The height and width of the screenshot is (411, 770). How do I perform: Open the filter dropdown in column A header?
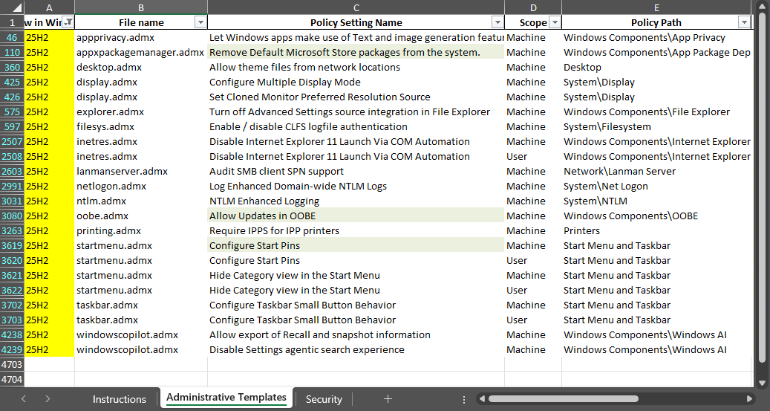coord(69,22)
